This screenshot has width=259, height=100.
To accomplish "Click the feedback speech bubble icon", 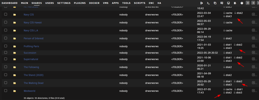I will pyautogui.click(x=222, y=3).
